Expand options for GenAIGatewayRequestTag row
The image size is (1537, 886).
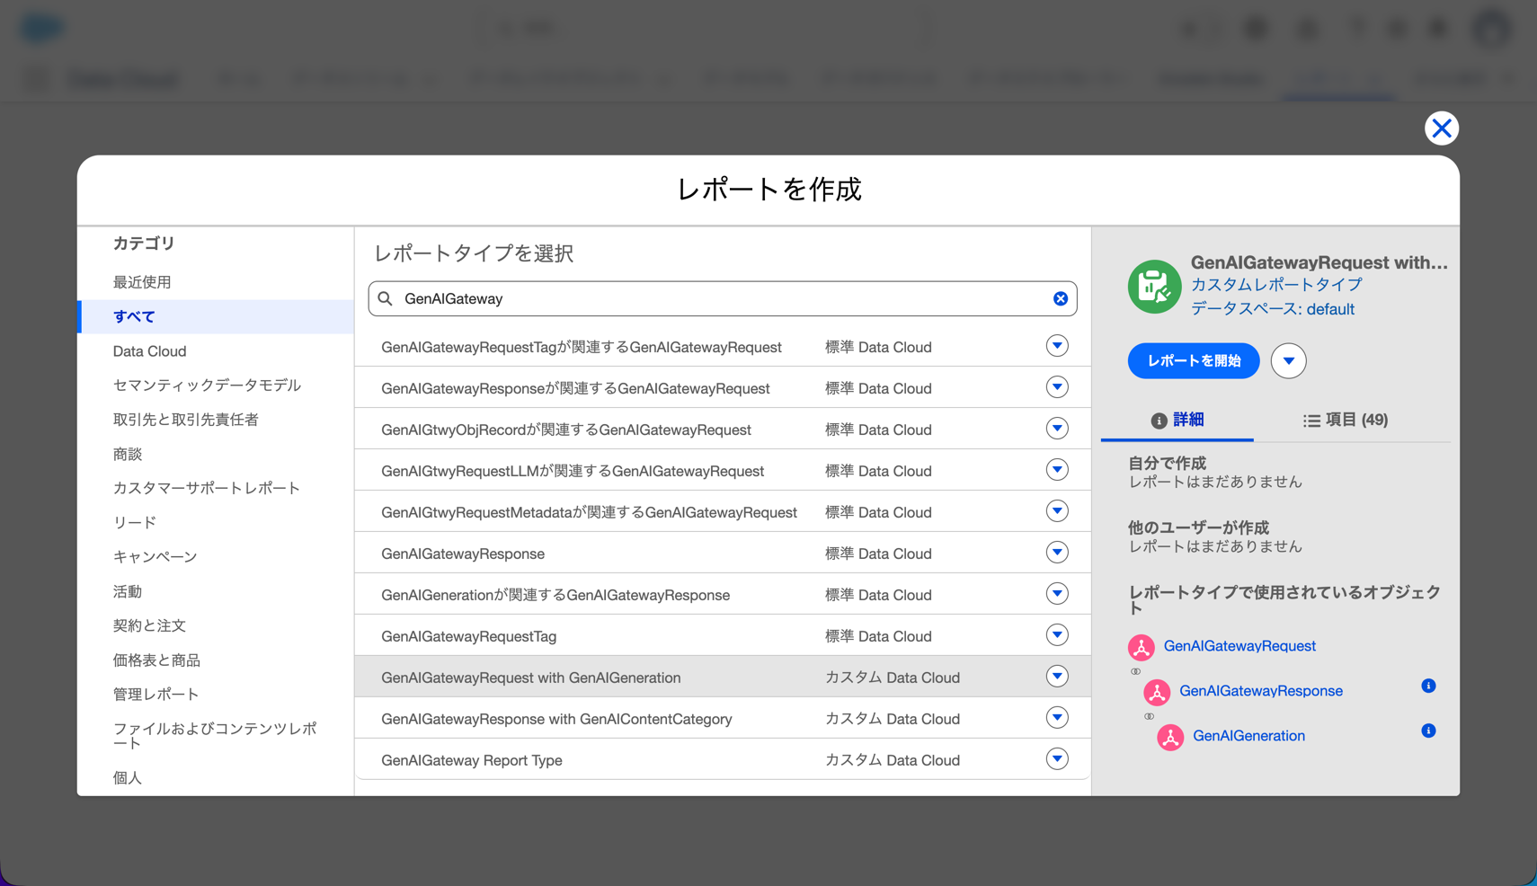[1057, 635]
